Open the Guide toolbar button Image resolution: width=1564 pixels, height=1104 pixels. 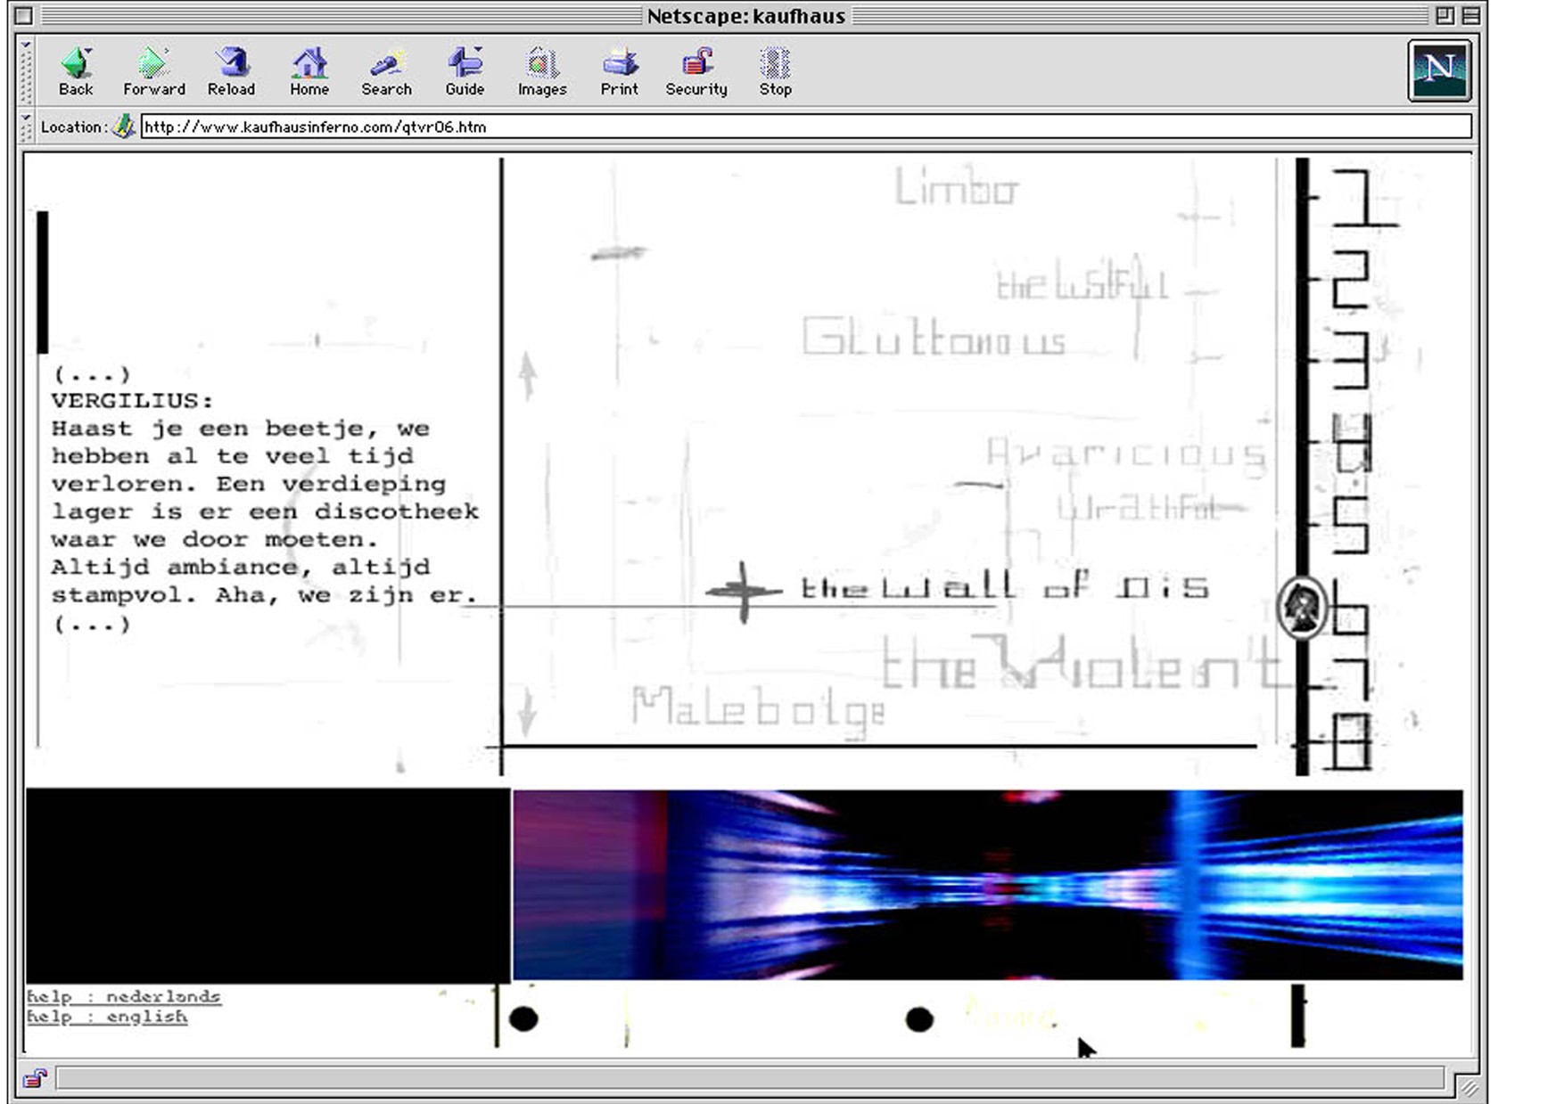point(465,71)
